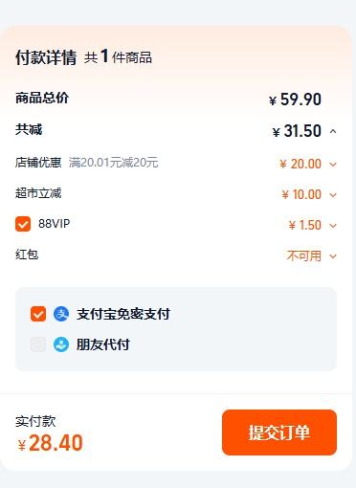
Task: Expand the 超市立减 ¥10.00 dropdown arrow
Action: (x=333, y=195)
